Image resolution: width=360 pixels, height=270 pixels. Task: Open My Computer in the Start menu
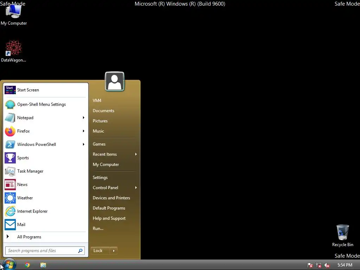(106, 165)
